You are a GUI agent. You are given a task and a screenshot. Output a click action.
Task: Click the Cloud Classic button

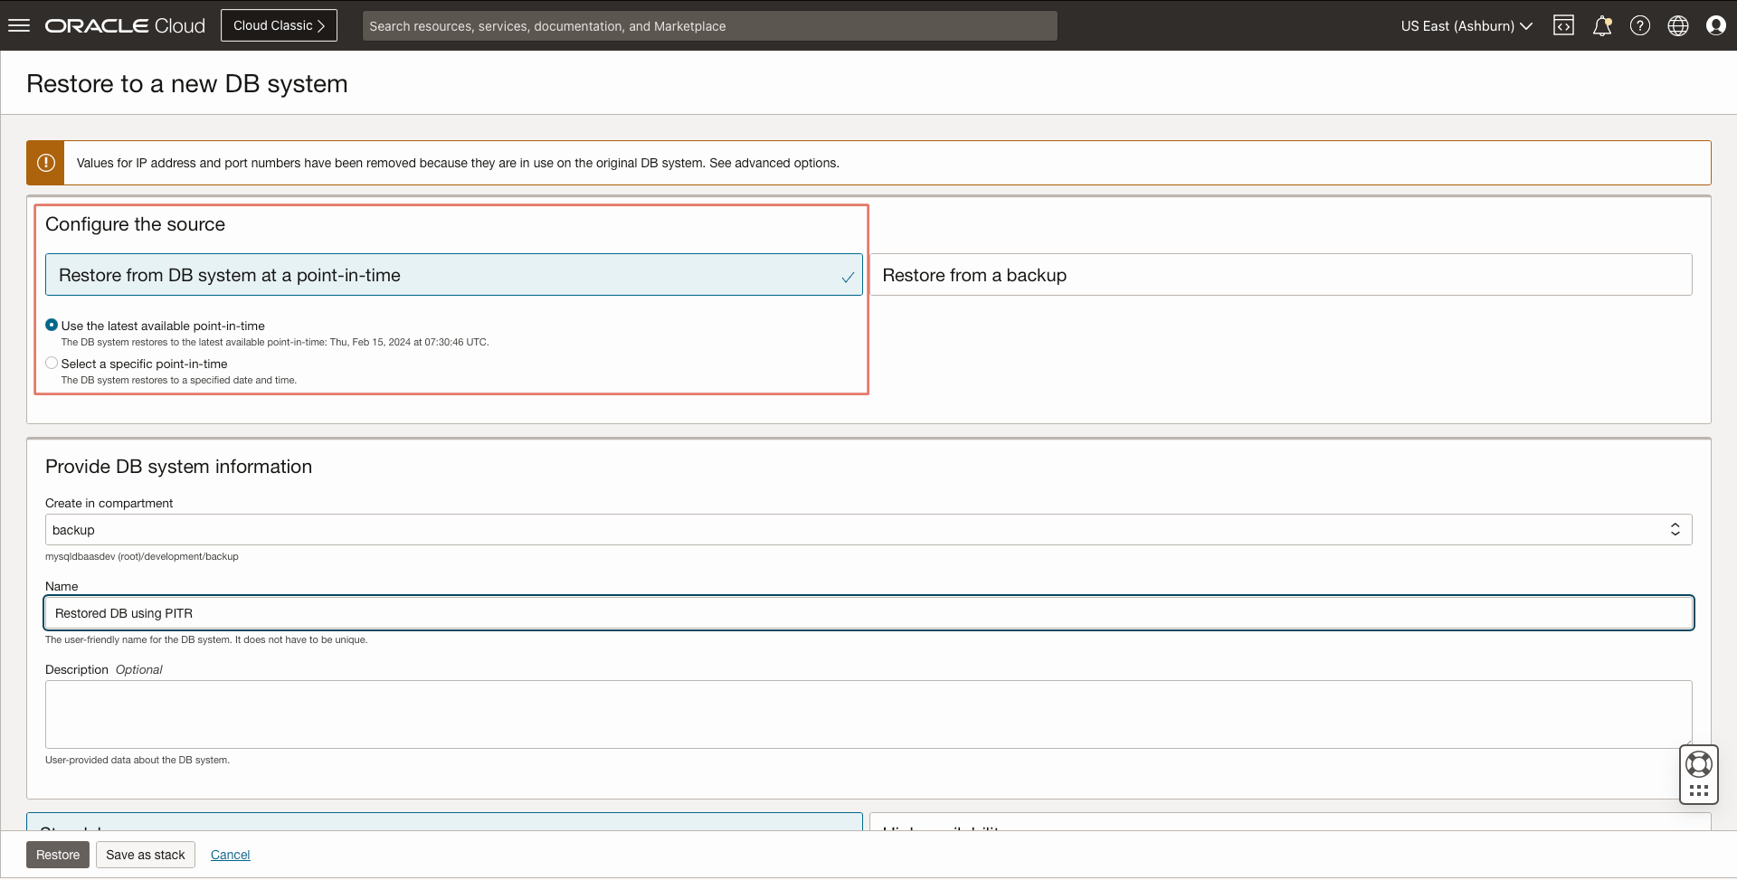click(279, 25)
